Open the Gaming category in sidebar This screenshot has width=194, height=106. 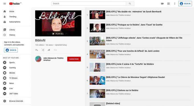[13, 68]
